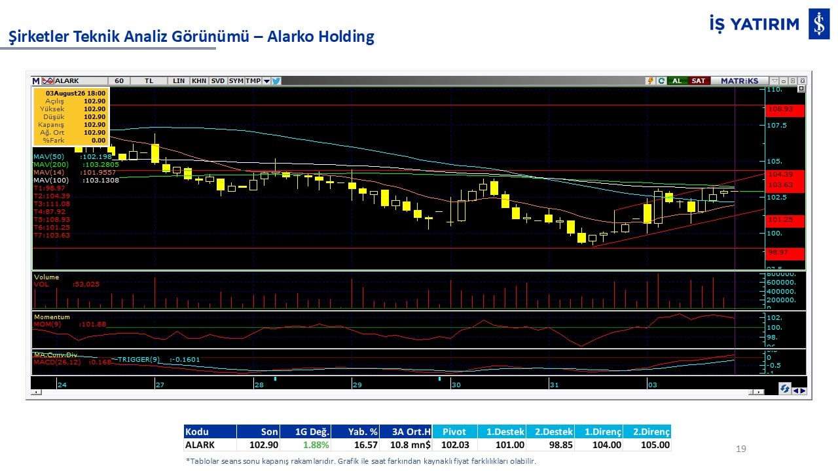Click date marker 03 on time axis

[652, 385]
